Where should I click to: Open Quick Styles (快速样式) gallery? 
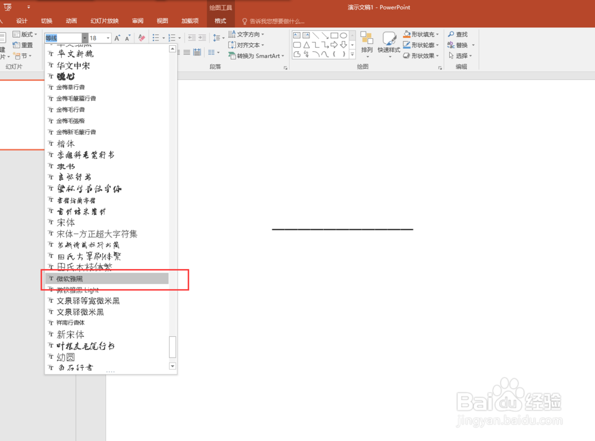point(389,45)
